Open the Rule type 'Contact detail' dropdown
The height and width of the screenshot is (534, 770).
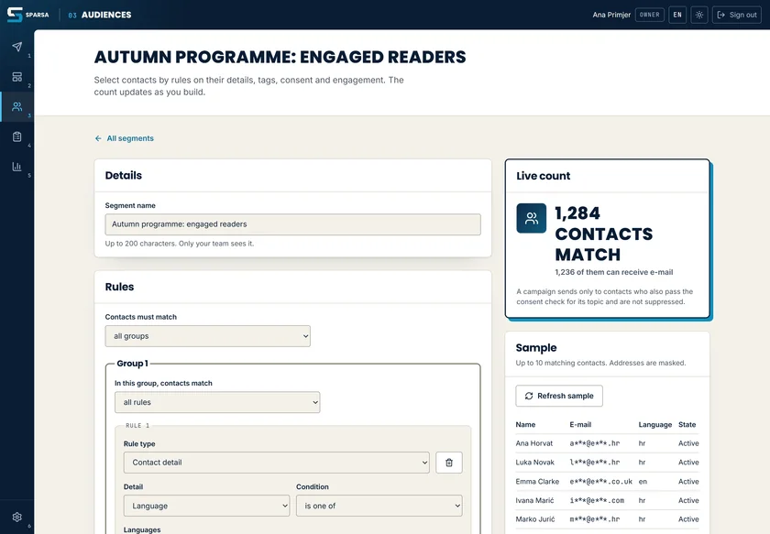(x=277, y=463)
